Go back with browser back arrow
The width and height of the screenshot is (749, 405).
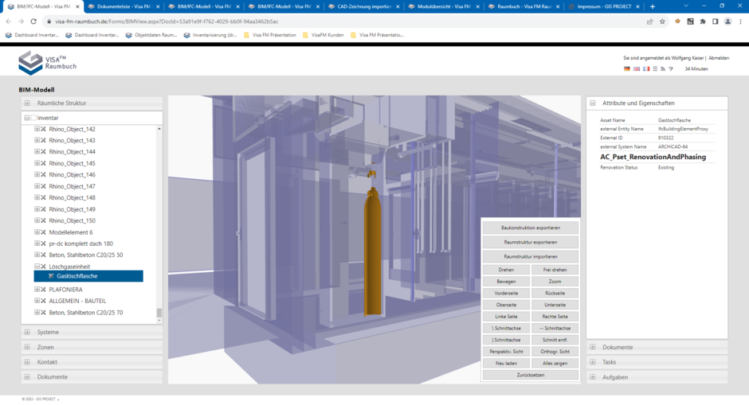tap(9, 21)
